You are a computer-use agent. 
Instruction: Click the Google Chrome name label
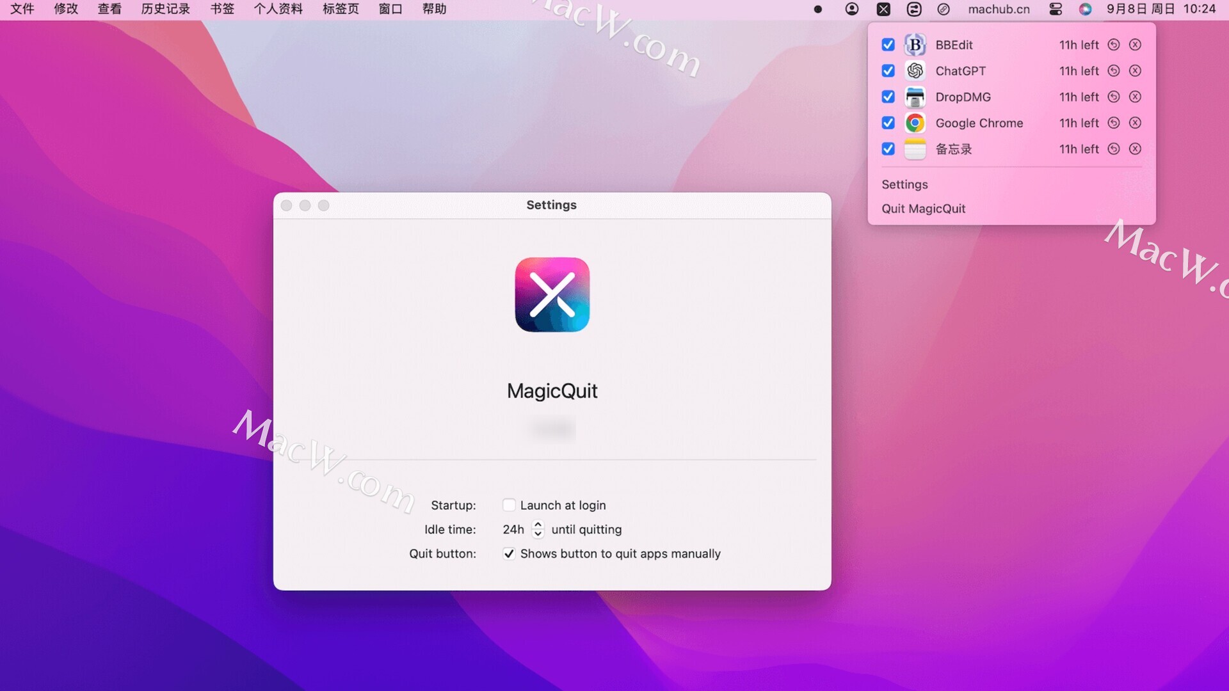point(979,123)
